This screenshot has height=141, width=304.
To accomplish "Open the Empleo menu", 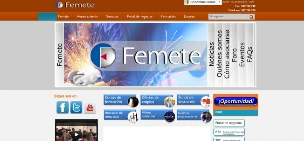I will (189, 16).
